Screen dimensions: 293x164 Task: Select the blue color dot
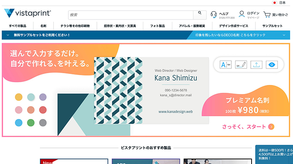click(x=19, y=123)
